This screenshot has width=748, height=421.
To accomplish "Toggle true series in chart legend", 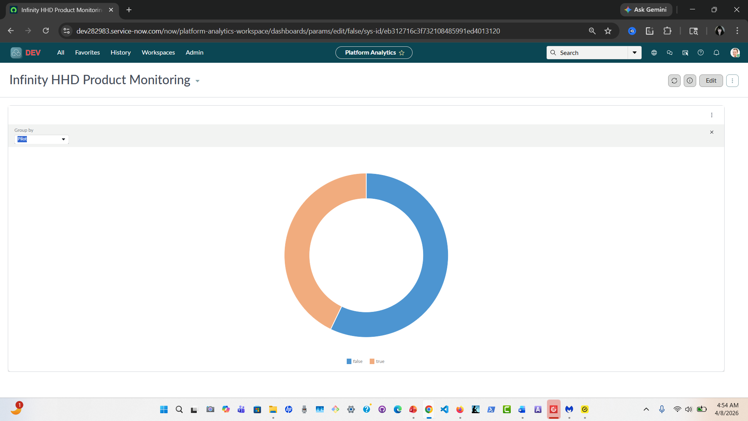I will tap(377, 361).
